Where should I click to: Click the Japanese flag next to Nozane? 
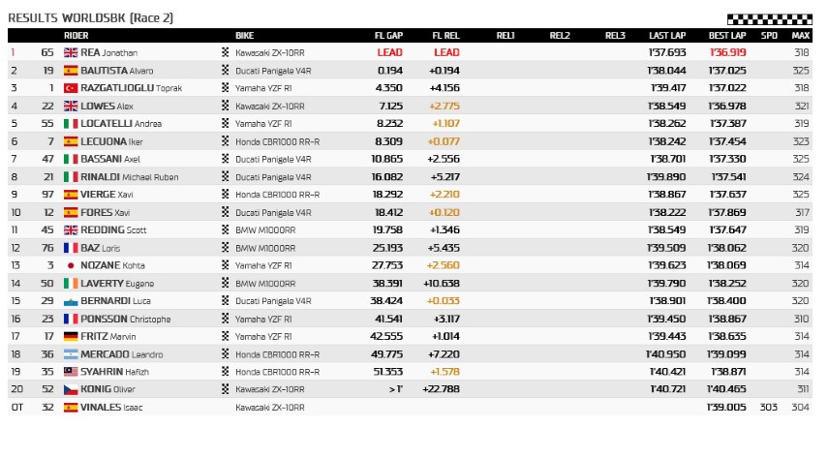coord(70,265)
